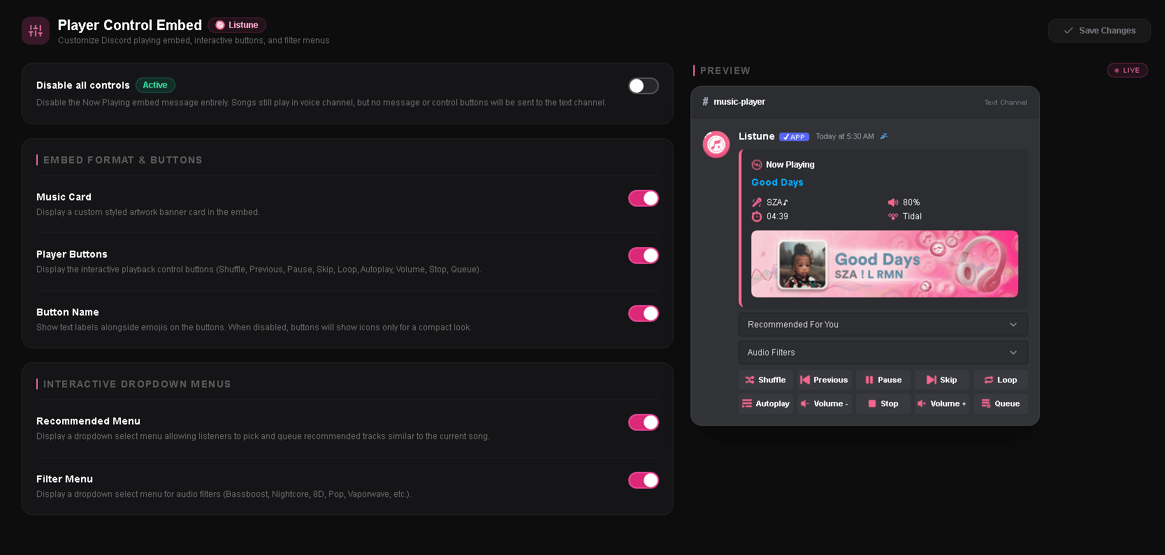The width and height of the screenshot is (1165, 555).
Task: Click the music-player channel name
Action: (x=739, y=102)
